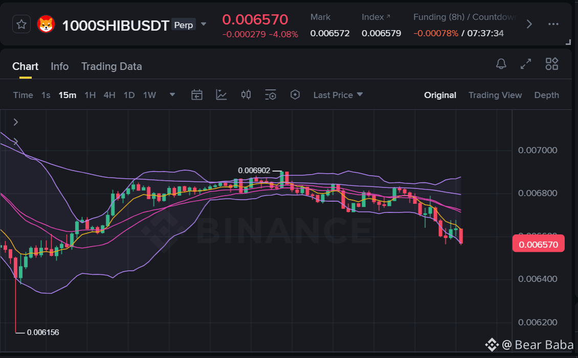Viewport: 578px width, 358px height.
Task: Switch to Original chart view
Action: coord(440,95)
